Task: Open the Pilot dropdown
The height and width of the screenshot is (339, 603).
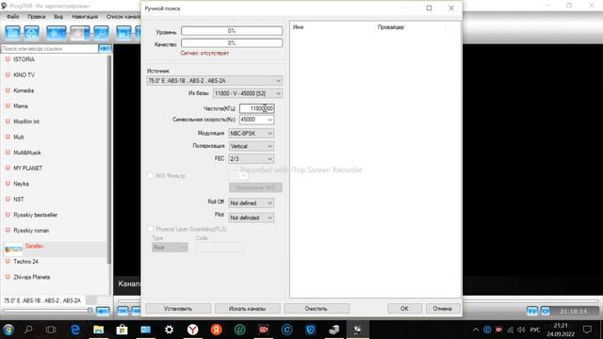Action: click(252, 218)
